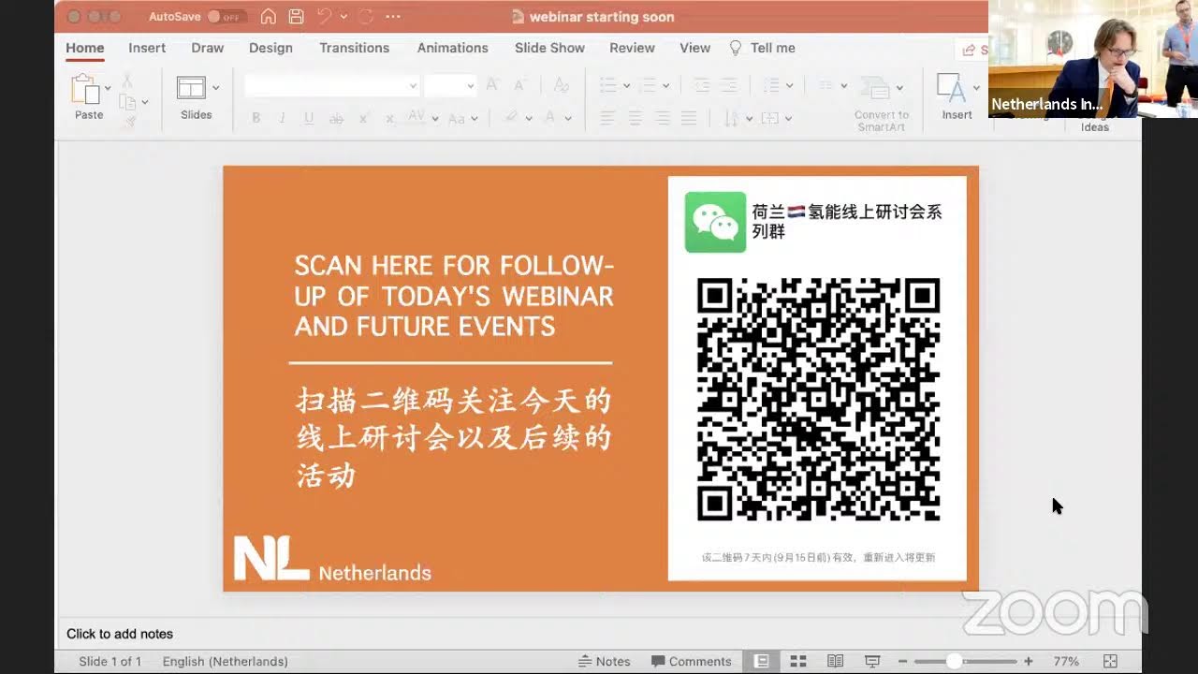Viewport: 1198px width, 674px height.
Task: Redo the last action
Action: point(366,17)
